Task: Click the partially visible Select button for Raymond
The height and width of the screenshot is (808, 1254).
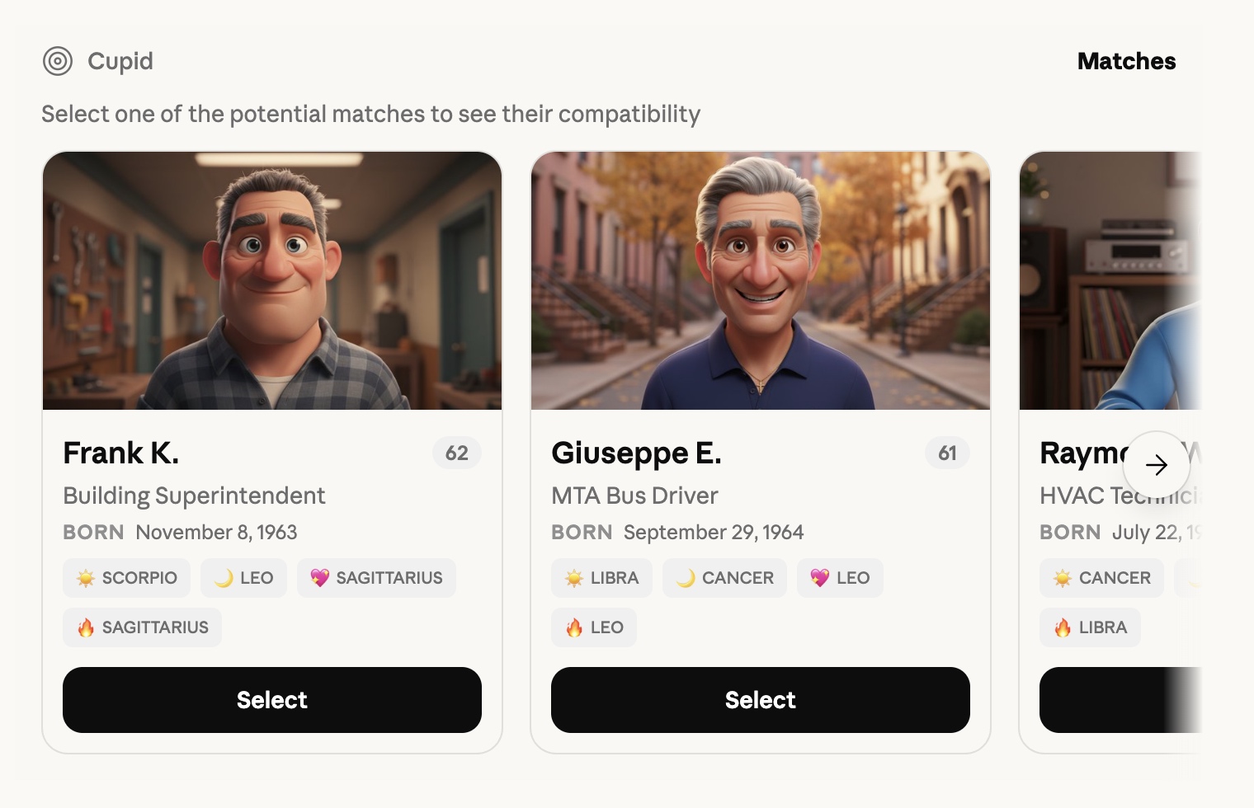Action: point(1120,700)
